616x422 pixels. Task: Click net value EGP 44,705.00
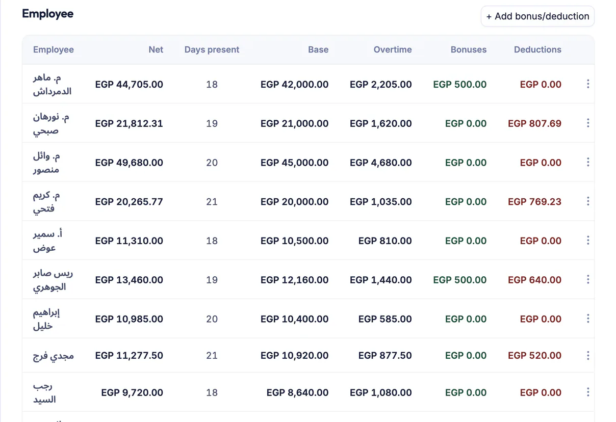point(129,85)
